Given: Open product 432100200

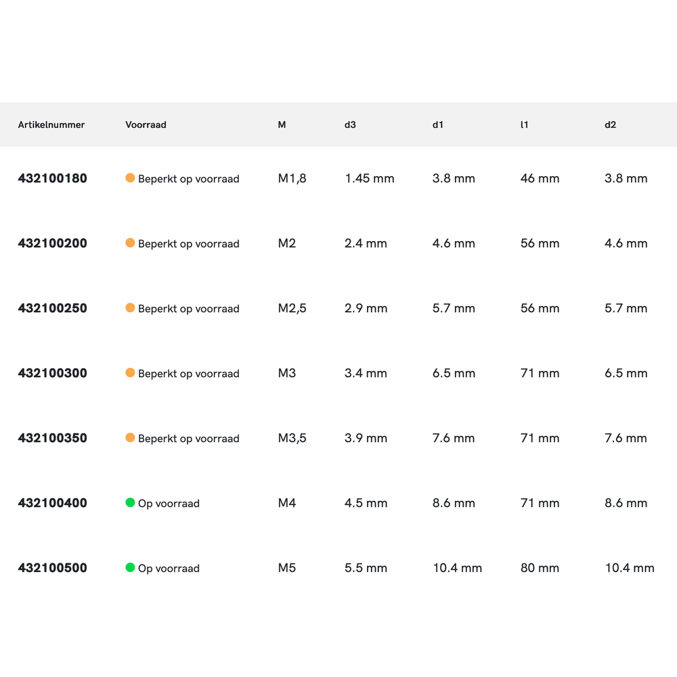Looking at the screenshot, I should point(52,244).
